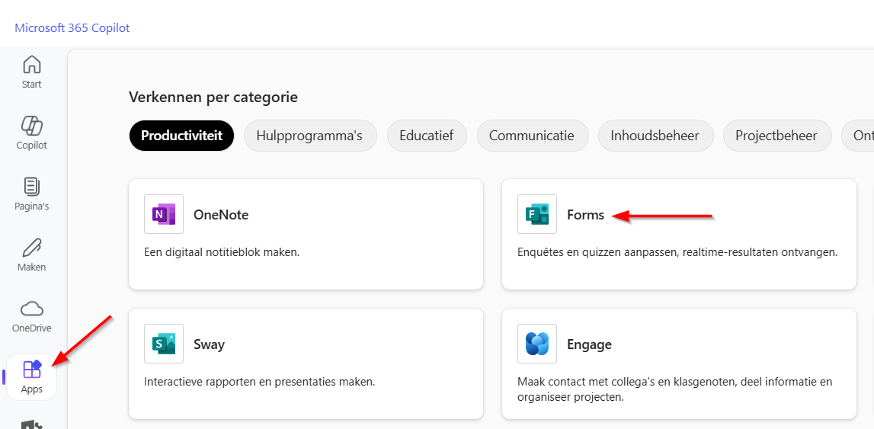Screen dimensions: 874x429
Task: Open the OneNote app name
Action: tap(221, 215)
